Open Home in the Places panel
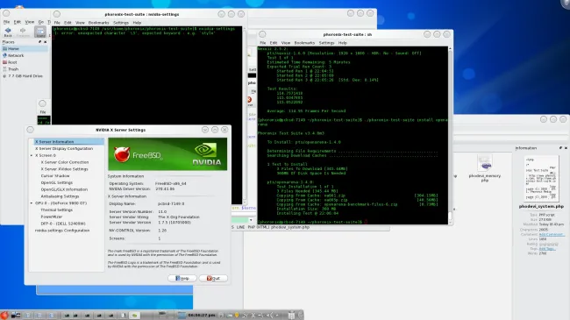The height and width of the screenshot is (320, 570). [25, 49]
